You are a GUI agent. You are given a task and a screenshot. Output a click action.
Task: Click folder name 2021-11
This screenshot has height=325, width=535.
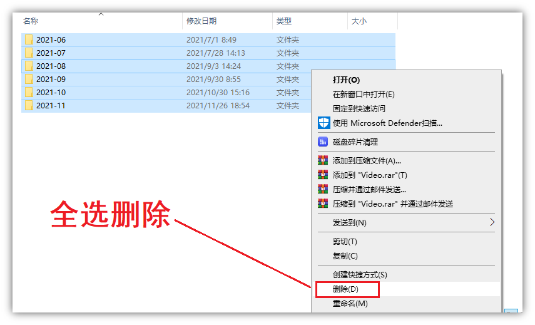click(51, 105)
